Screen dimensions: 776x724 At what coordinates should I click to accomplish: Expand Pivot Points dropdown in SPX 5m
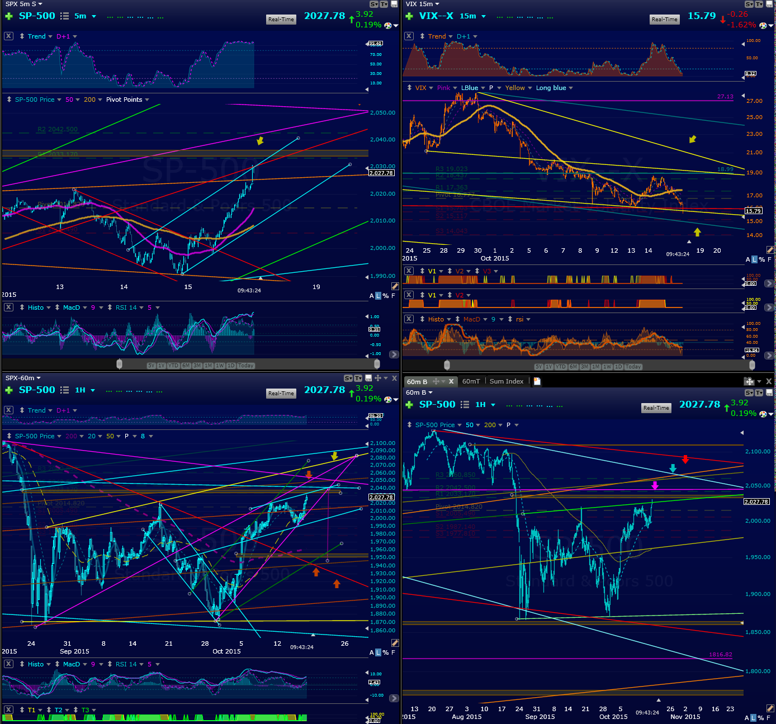(147, 100)
